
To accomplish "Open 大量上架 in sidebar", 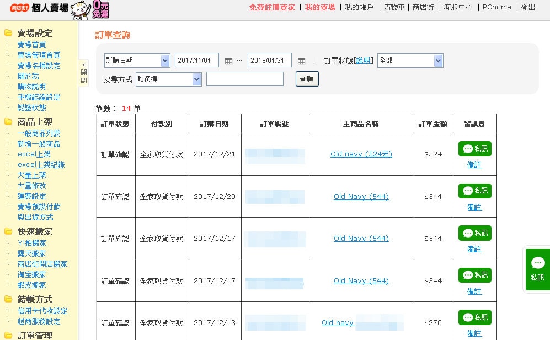I will [x=31, y=175].
